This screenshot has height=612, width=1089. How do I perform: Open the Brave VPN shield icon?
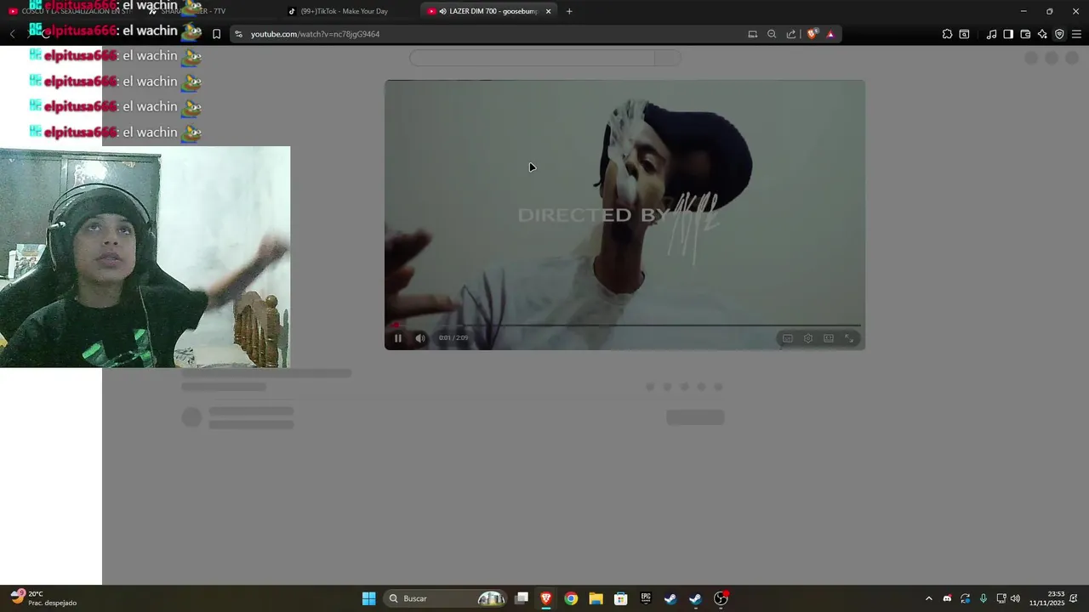1059,34
